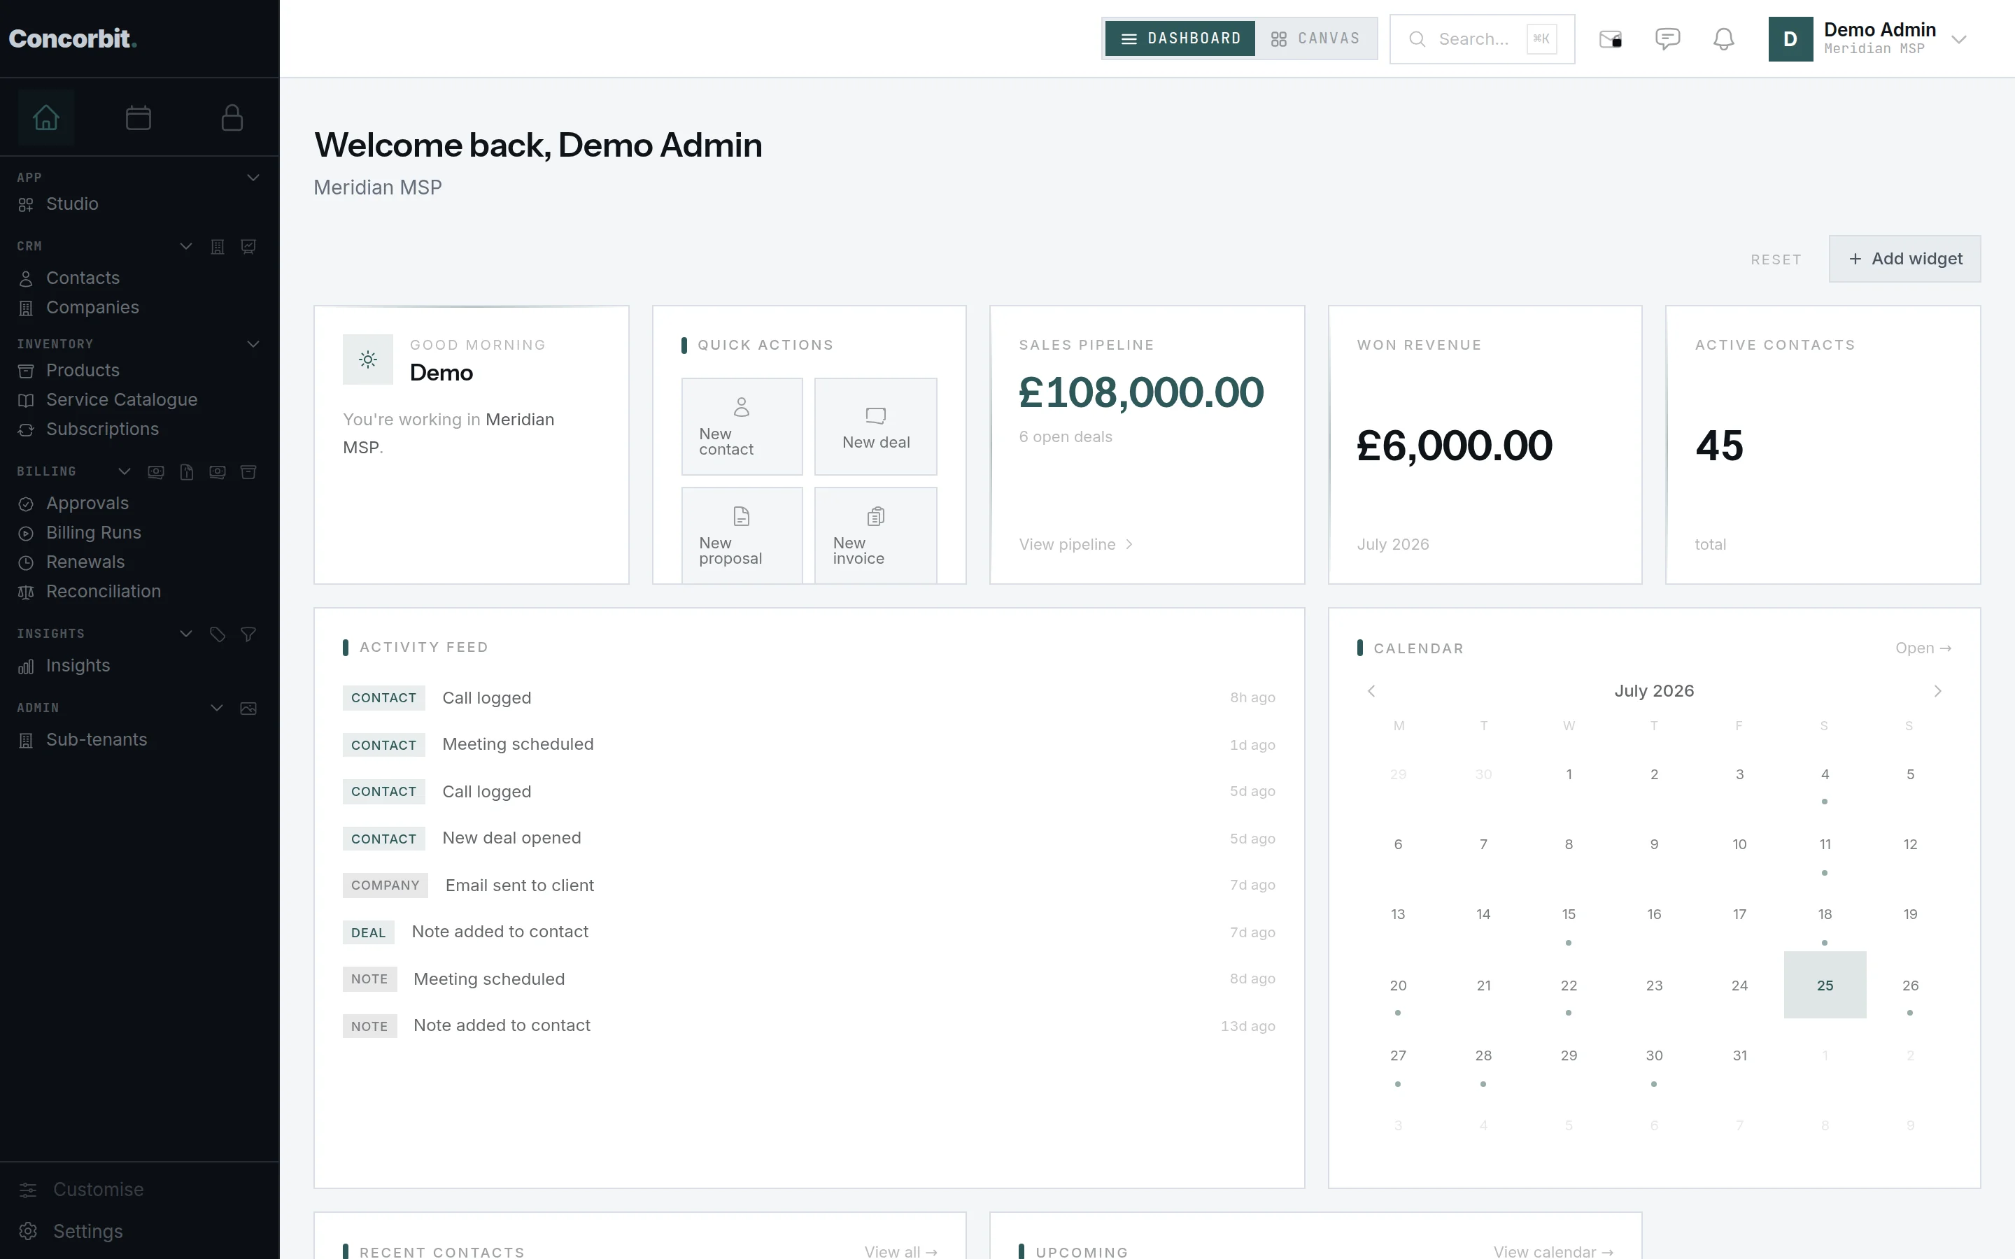The width and height of the screenshot is (2015, 1259).
Task: Click the Demo Admin avatar D
Action: coord(1790,39)
